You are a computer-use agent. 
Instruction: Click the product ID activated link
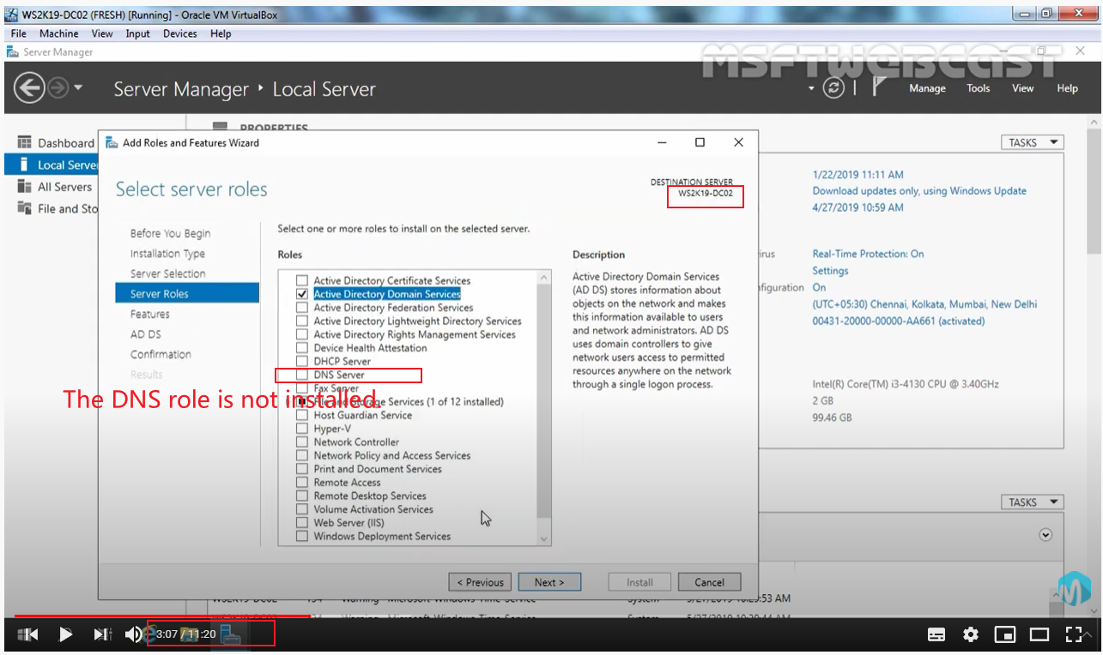tap(898, 321)
